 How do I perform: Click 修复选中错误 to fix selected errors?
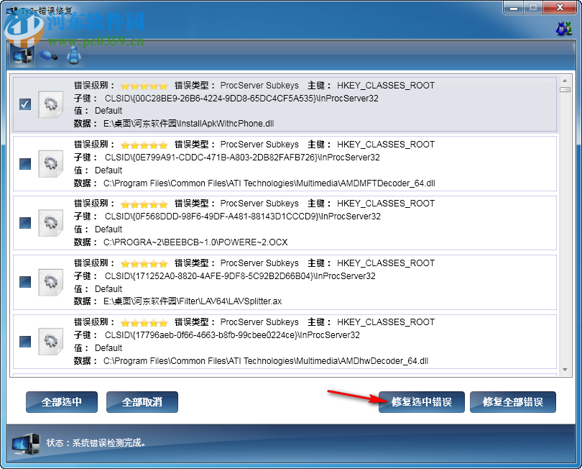(421, 402)
